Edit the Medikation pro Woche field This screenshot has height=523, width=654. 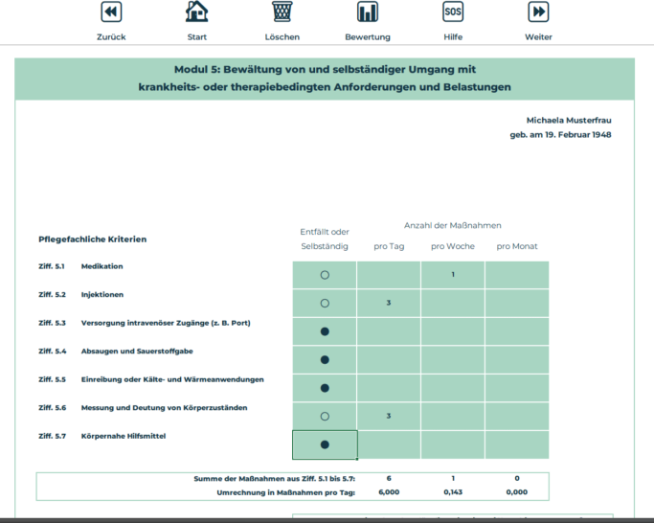click(x=452, y=275)
